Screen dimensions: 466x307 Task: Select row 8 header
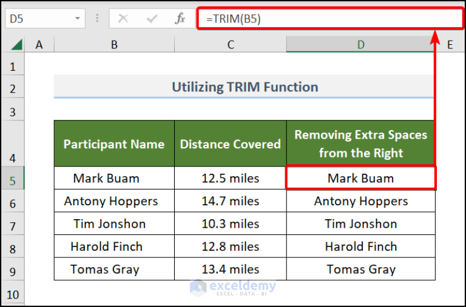click(13, 246)
